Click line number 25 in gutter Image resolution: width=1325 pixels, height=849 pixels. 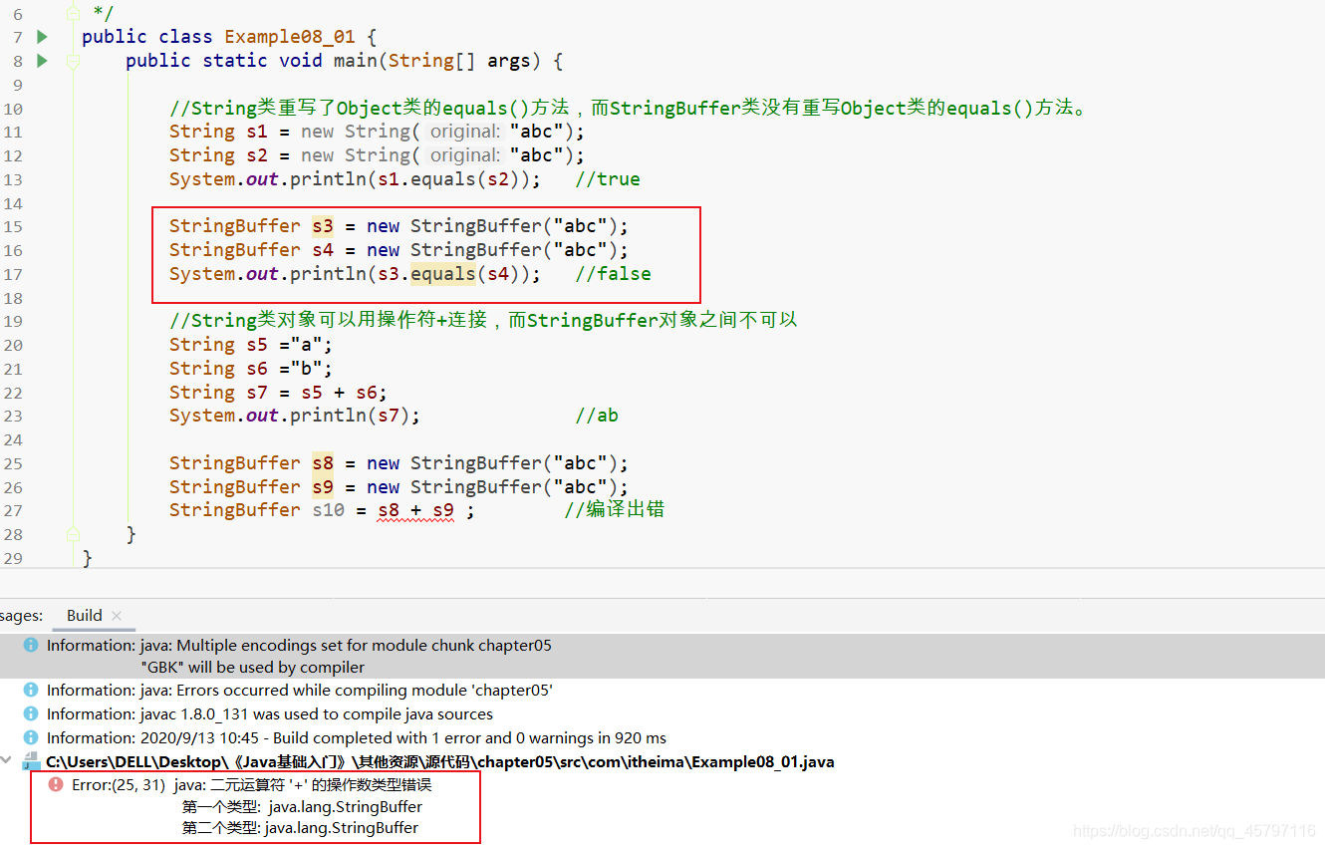tap(13, 463)
